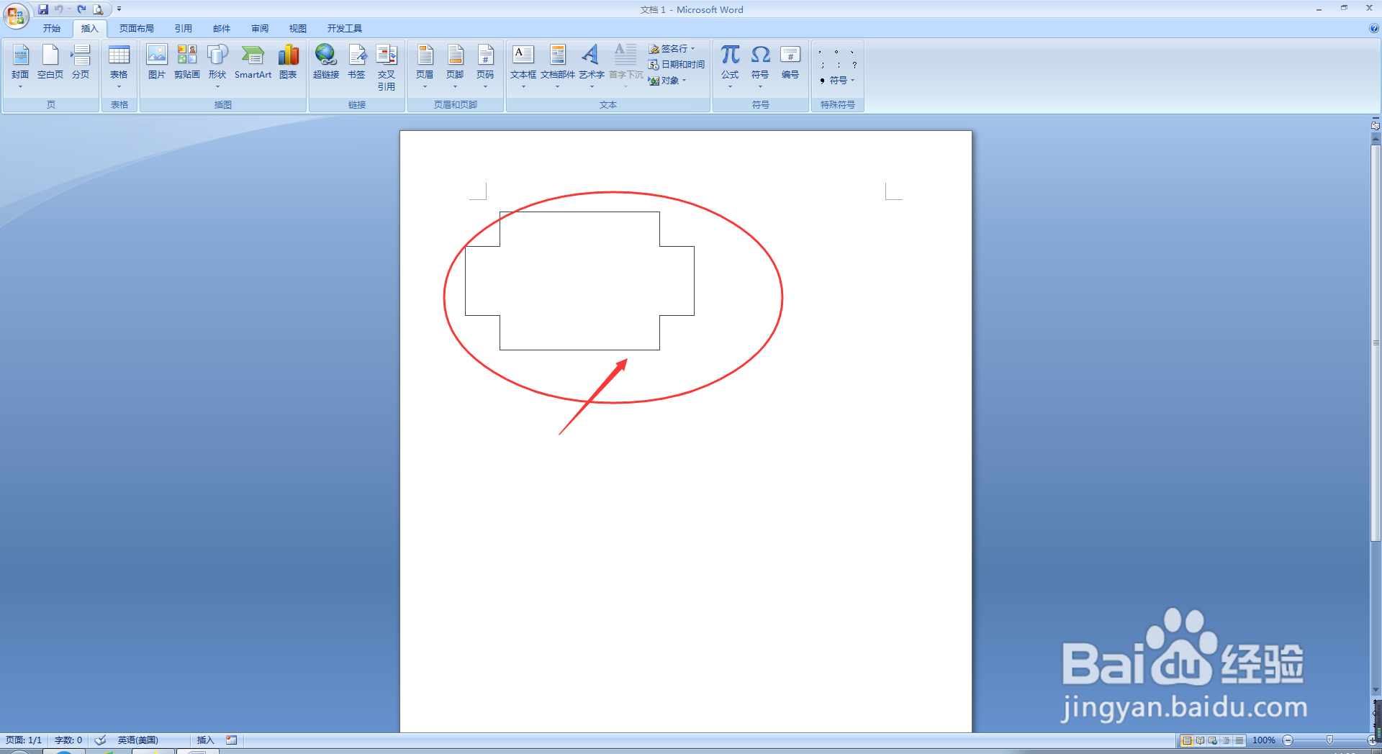Screen dimensions: 1382x754
Task: Click the Redo icon in quick access toolbar
Action: (x=81, y=9)
